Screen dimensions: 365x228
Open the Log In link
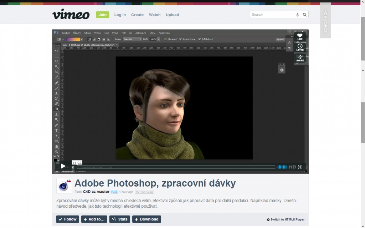coord(120,15)
